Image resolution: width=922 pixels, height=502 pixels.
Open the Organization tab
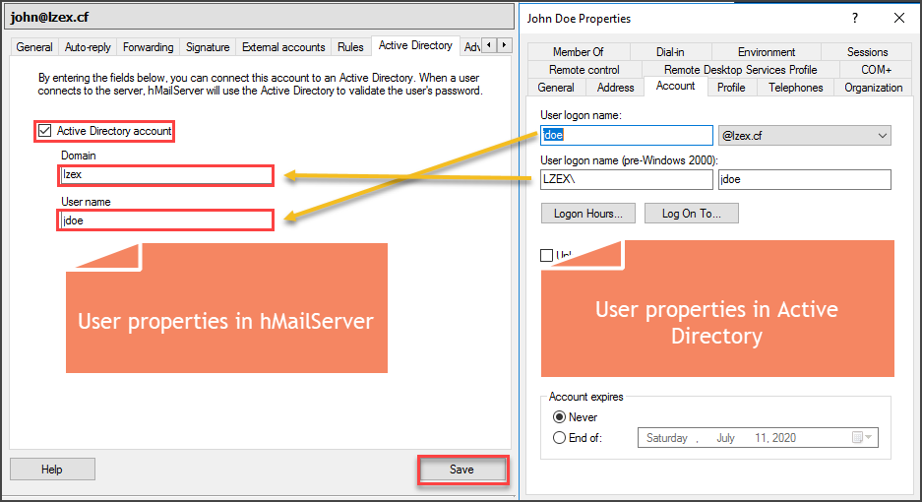tap(873, 87)
